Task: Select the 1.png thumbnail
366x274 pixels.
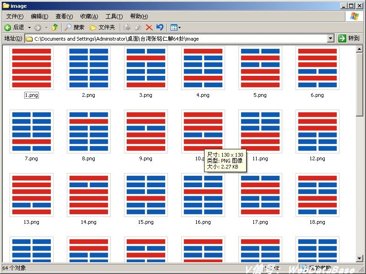Action: 32,68
